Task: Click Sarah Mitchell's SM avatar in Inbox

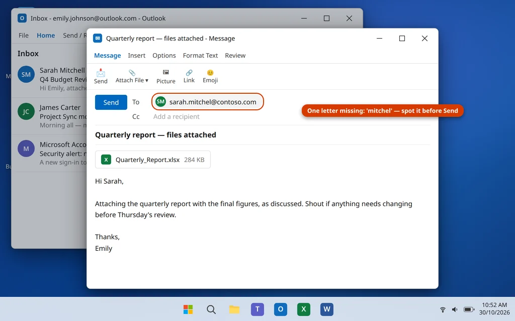Action: tap(26, 74)
